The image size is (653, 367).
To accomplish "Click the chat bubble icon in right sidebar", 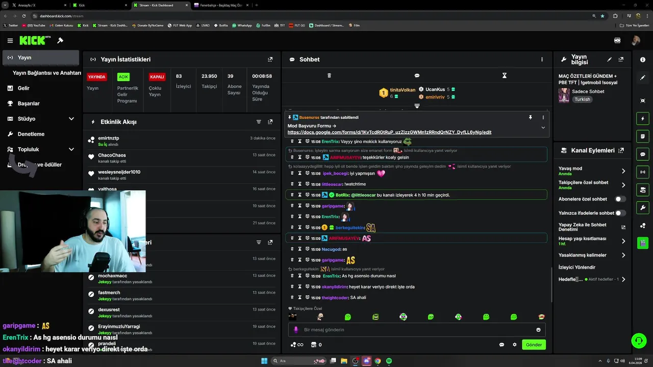I will click(x=643, y=154).
